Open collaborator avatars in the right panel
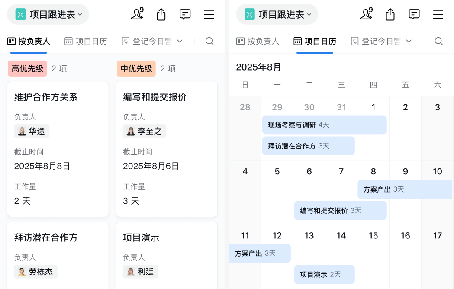Screen dimensions: 454x289 (366, 14)
